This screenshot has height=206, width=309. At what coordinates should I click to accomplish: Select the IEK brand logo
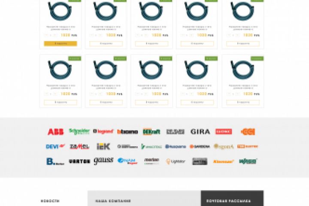103,146
